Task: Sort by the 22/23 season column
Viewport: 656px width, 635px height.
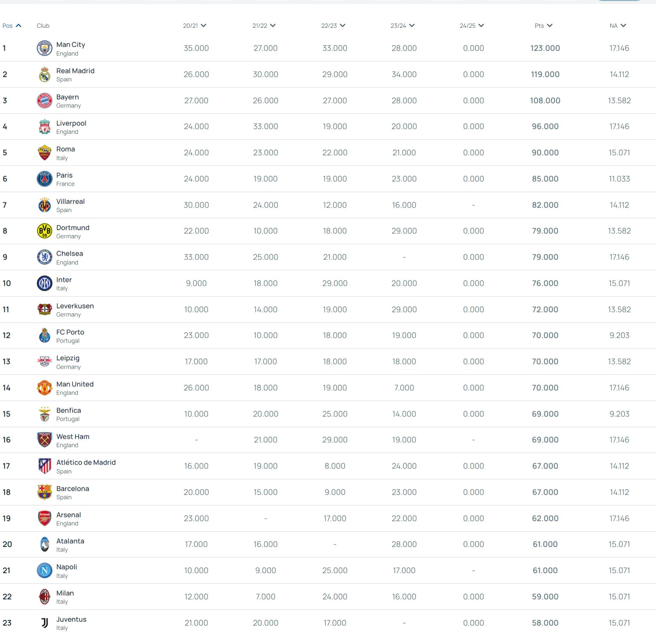Action: pos(333,26)
